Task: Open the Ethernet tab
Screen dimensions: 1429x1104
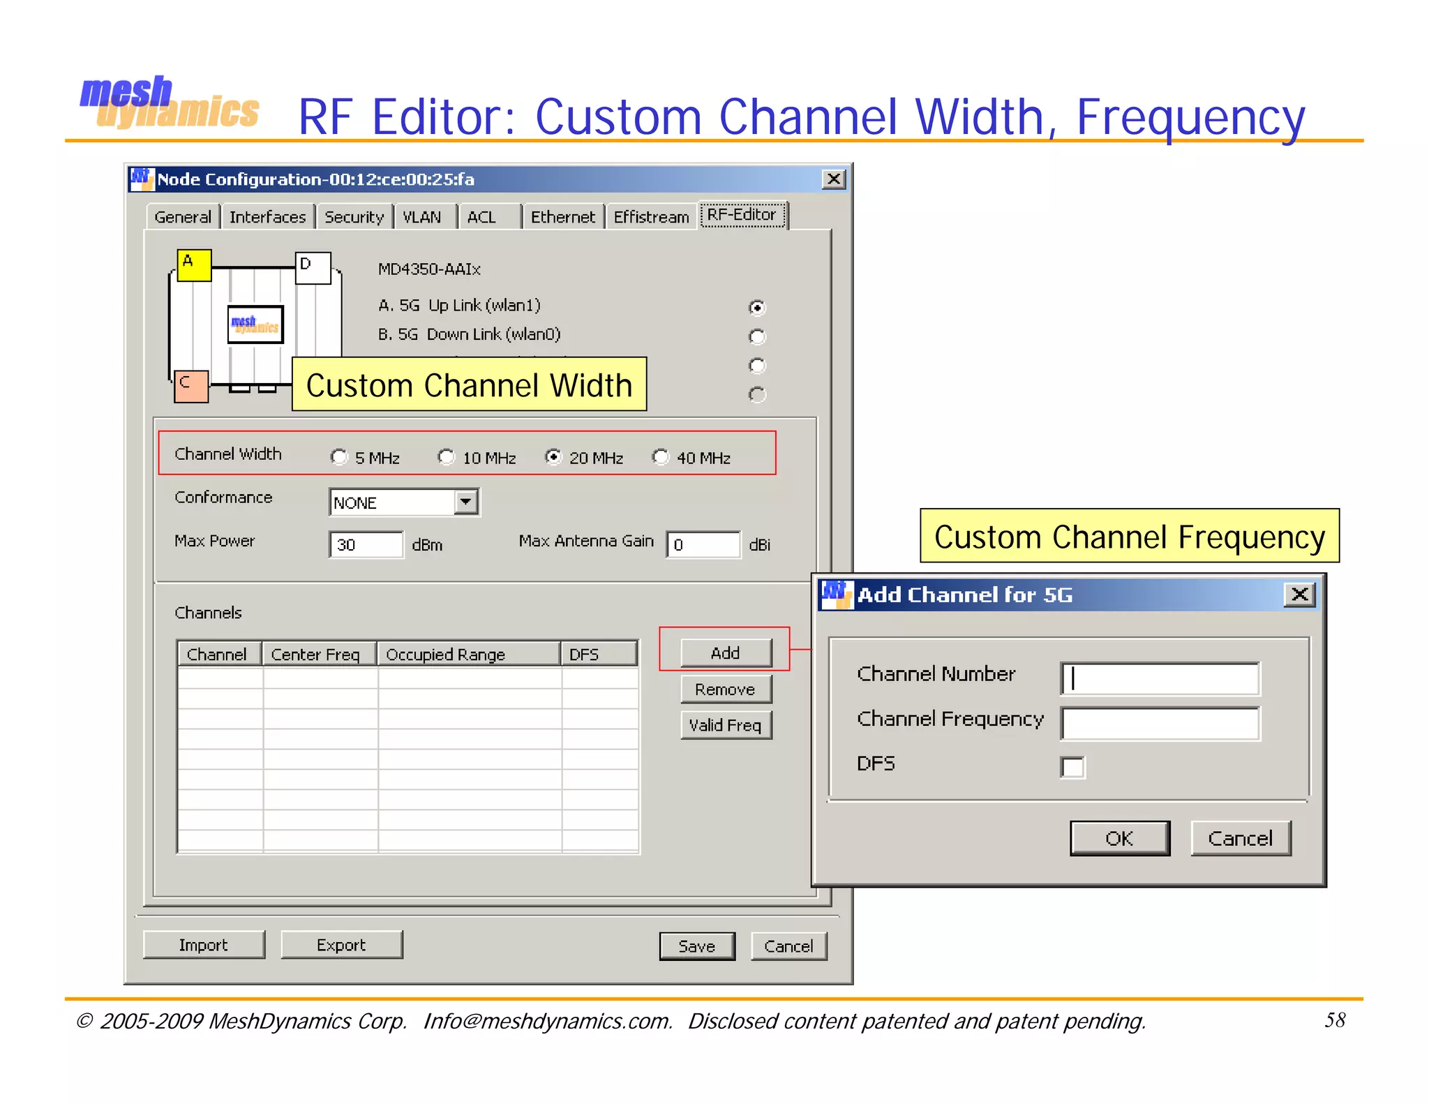Action: tap(563, 217)
